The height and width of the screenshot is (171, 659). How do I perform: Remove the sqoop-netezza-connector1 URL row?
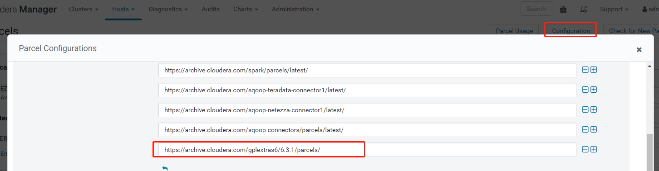585,109
